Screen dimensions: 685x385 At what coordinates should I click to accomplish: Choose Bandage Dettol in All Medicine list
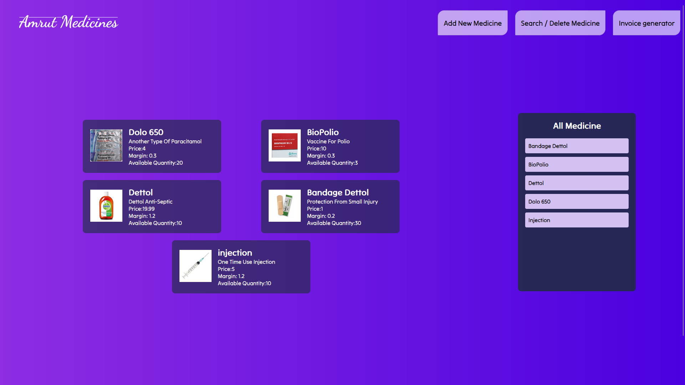coord(577,146)
